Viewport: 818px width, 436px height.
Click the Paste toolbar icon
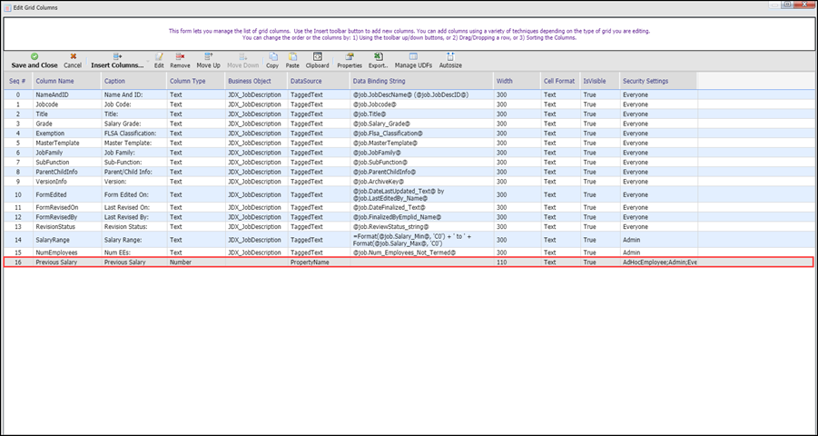pos(292,61)
